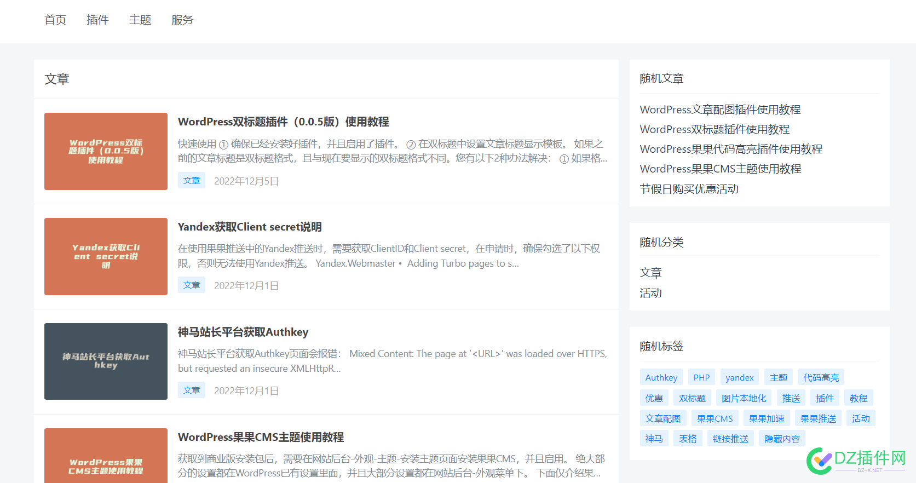
Task: Click the WordPress双标题插件 orange thumbnail
Action: (x=106, y=151)
